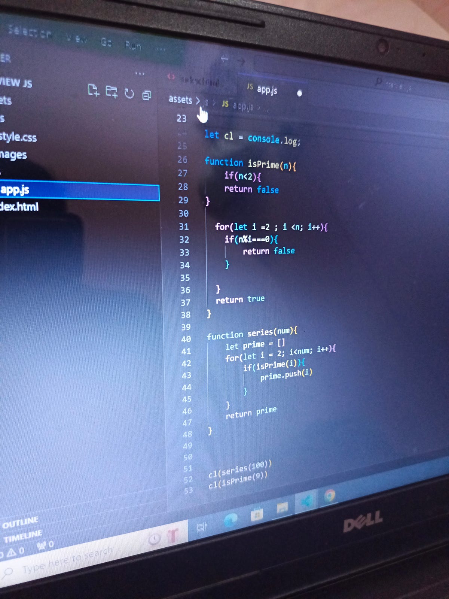Viewport: 449px width, 599px height.
Task: Refresh the Explorer file list
Action: (129, 94)
